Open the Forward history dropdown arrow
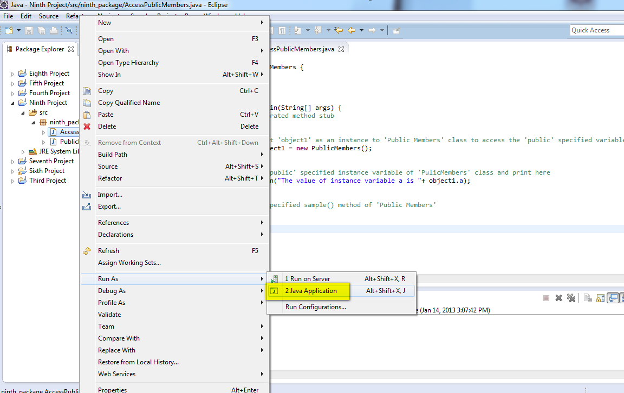The image size is (624, 393). click(382, 30)
